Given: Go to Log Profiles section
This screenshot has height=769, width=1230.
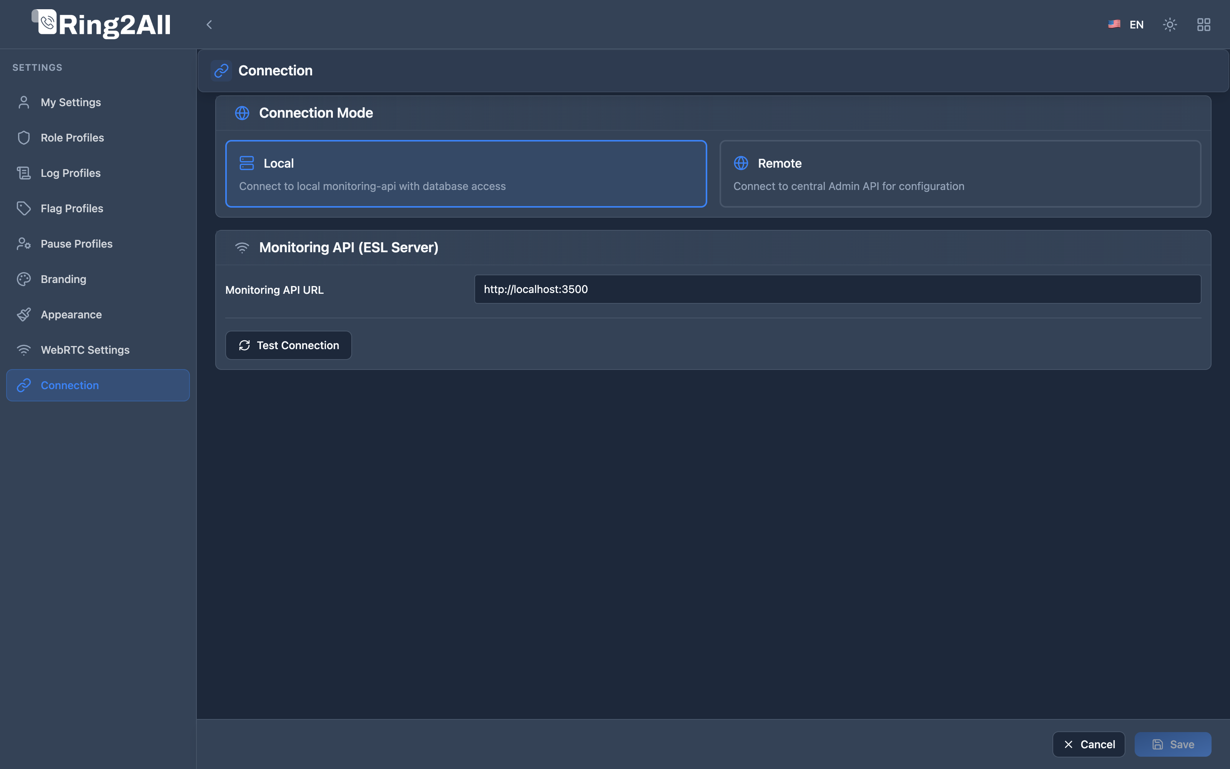Looking at the screenshot, I should (98, 173).
